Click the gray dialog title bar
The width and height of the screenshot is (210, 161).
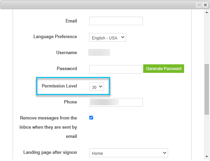[98, 5]
